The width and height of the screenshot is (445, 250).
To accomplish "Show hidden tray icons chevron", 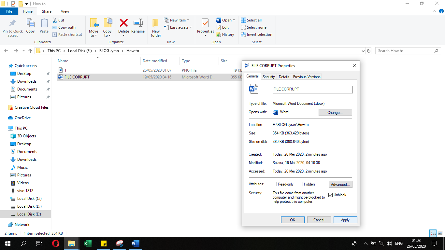I will 366,243.
